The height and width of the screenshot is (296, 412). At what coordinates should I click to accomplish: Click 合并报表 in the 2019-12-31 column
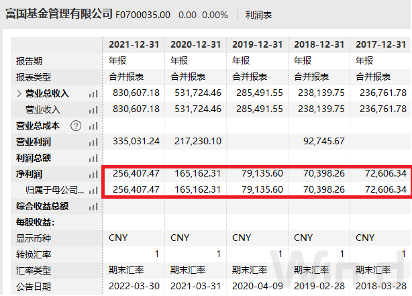[250, 77]
